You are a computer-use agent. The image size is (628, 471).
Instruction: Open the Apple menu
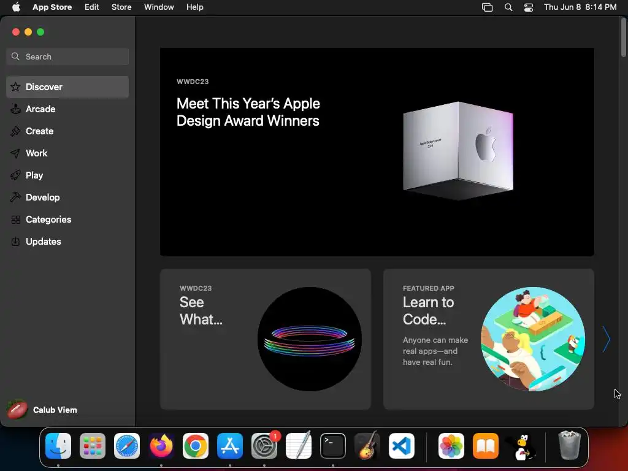point(16,7)
